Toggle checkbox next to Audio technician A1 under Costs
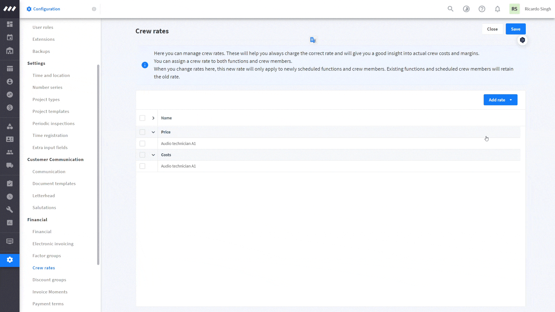The image size is (555, 312). coord(142,166)
